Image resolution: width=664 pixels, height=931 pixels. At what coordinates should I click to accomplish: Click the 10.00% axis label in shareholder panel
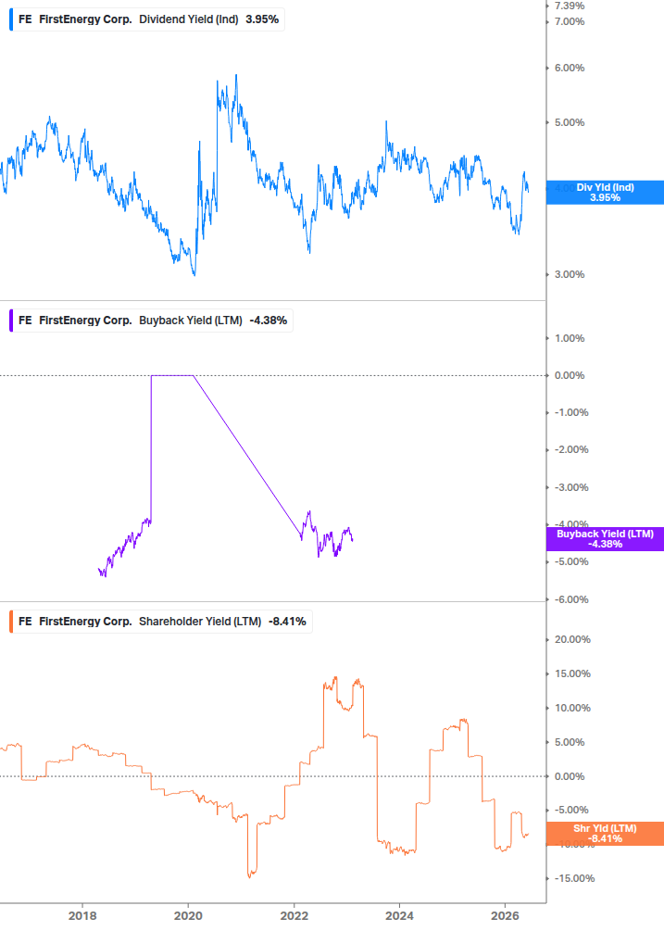[572, 709]
